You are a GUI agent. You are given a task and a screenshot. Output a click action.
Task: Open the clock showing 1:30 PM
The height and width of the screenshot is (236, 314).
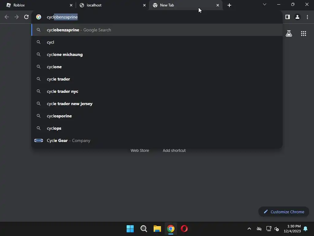[292, 229]
